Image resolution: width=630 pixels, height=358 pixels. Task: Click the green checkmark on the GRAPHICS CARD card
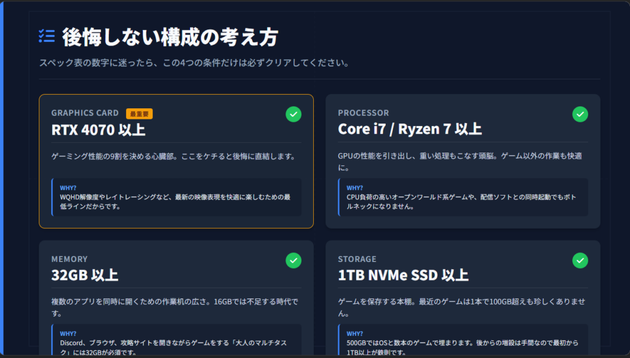pos(293,114)
